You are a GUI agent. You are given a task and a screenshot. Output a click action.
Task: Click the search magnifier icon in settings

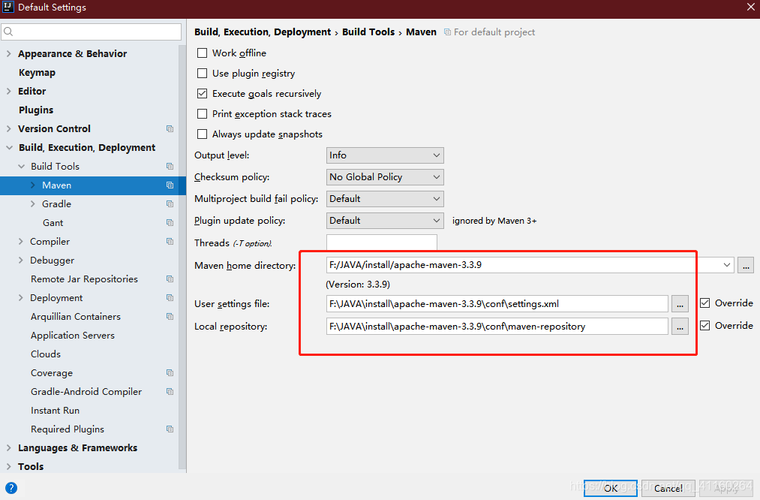[8, 32]
